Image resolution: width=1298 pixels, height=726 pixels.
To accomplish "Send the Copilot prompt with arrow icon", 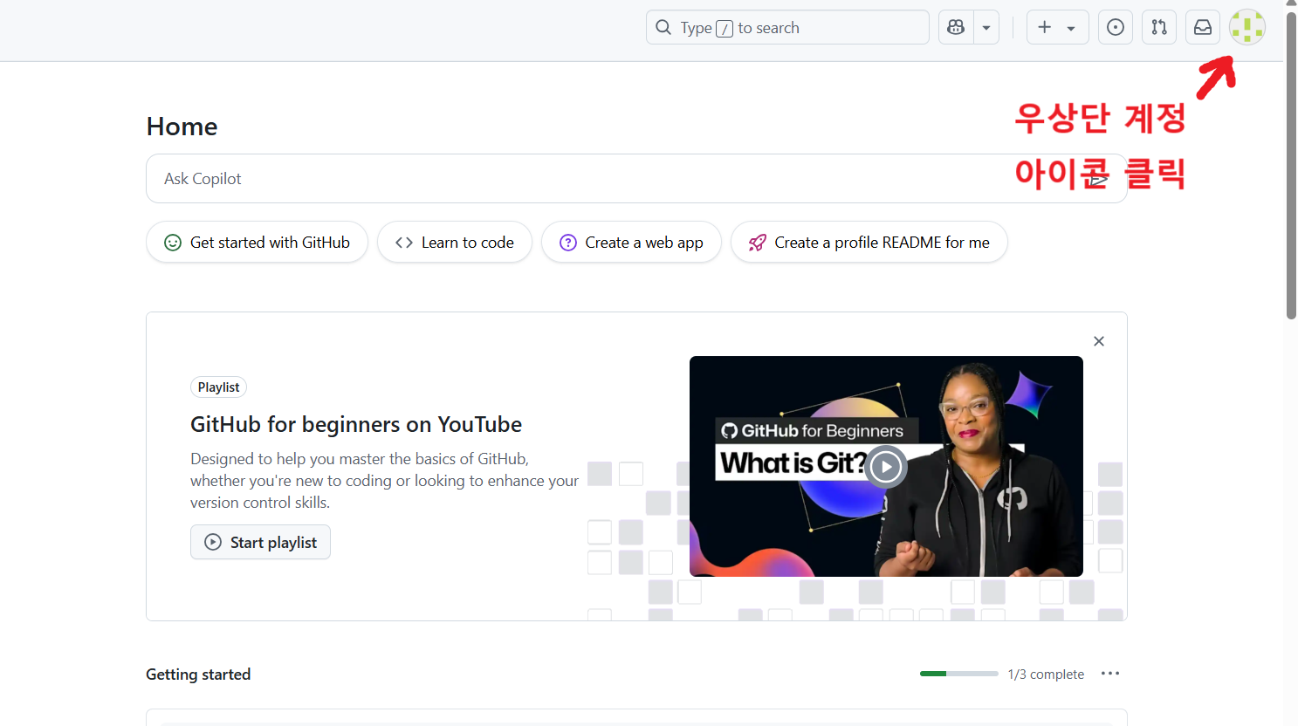I will point(1099,179).
